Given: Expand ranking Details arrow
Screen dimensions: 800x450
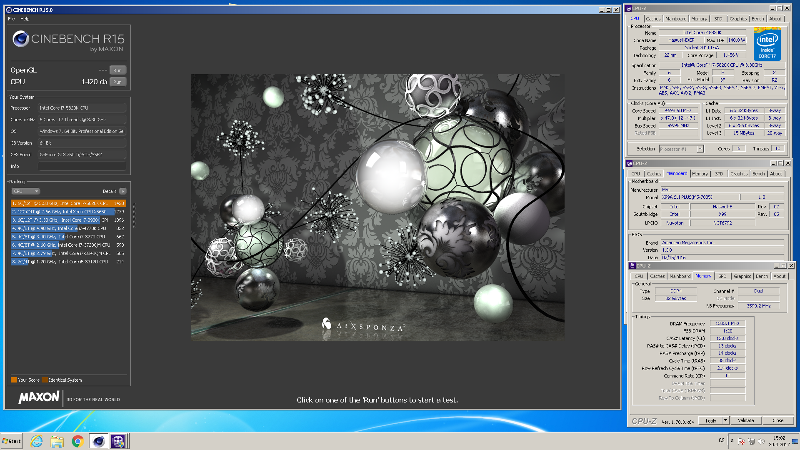Looking at the screenshot, I should (x=122, y=191).
